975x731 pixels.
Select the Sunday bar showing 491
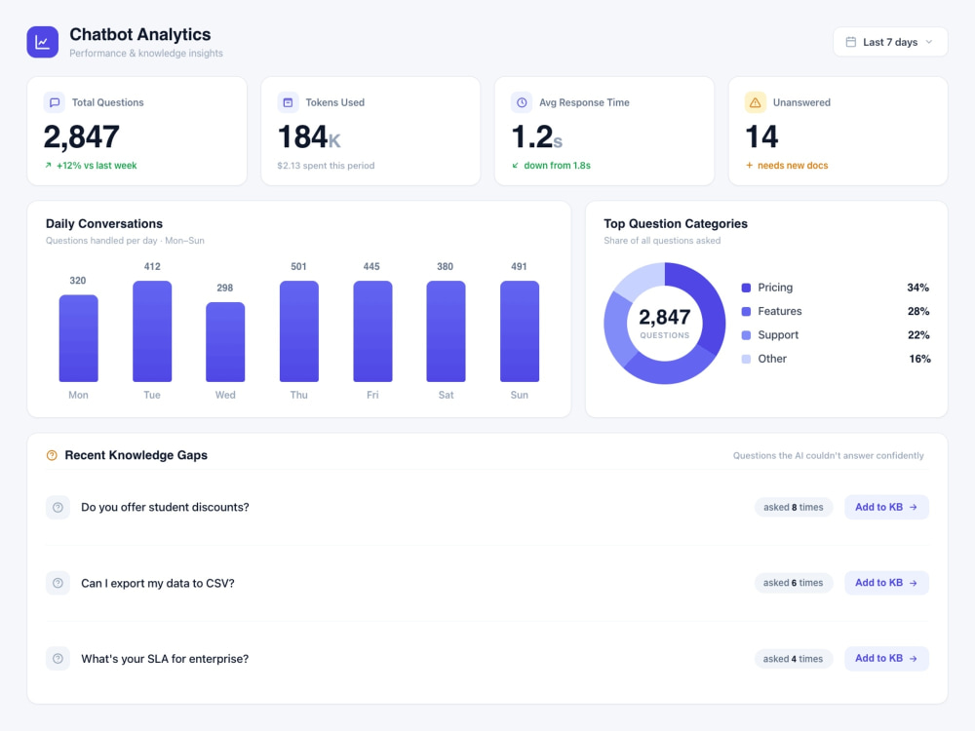coord(520,331)
